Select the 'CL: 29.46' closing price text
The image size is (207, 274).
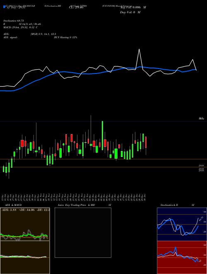click(x=76, y=7)
